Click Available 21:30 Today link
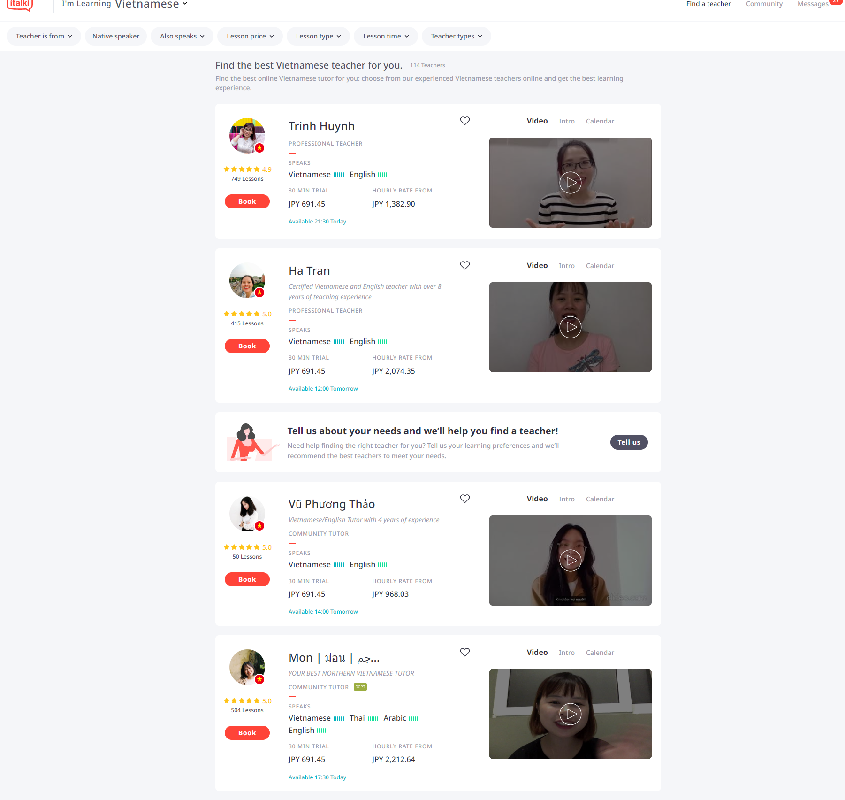 tap(317, 222)
